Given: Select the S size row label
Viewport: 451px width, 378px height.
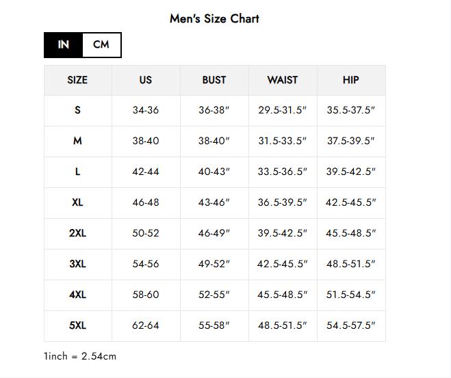Looking at the screenshot, I should [77, 110].
